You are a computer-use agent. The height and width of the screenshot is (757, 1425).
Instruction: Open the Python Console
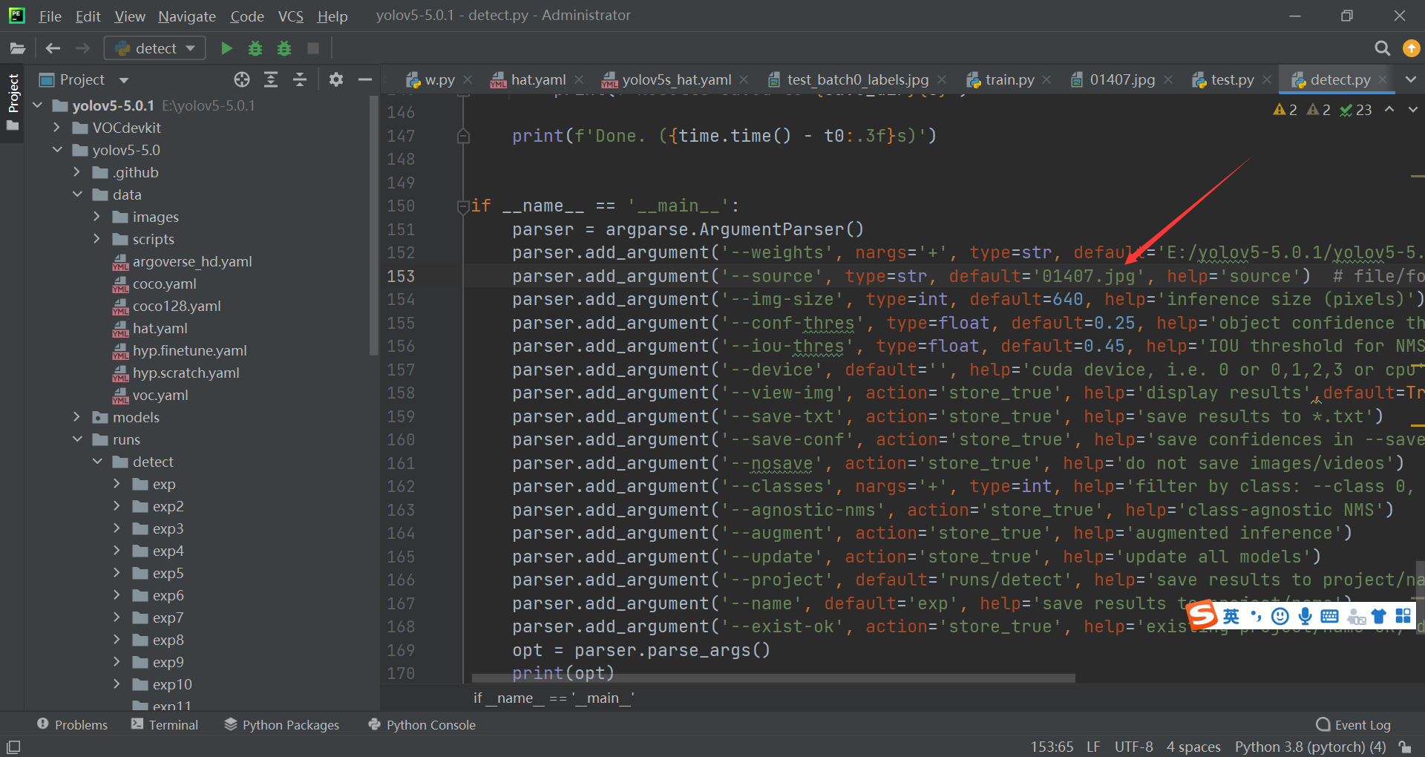pyautogui.click(x=422, y=724)
